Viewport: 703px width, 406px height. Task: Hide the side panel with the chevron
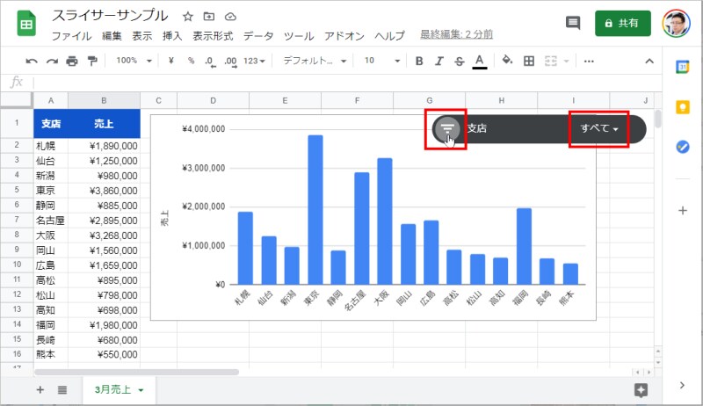coord(682,386)
